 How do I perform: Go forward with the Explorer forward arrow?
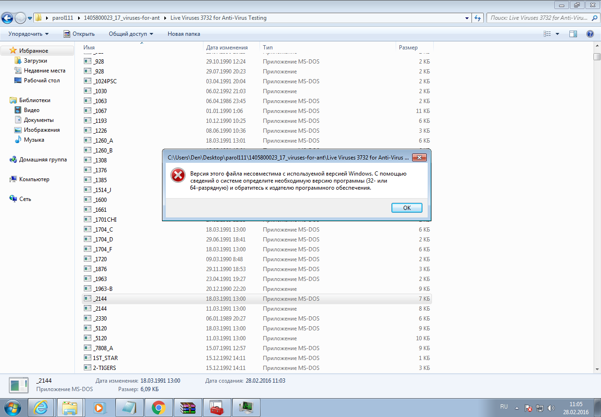pos(21,18)
